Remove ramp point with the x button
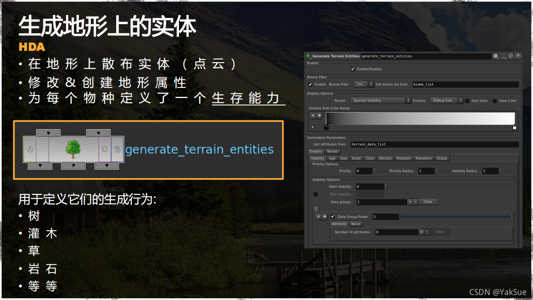The height and width of the screenshot is (300, 533). [313, 115]
